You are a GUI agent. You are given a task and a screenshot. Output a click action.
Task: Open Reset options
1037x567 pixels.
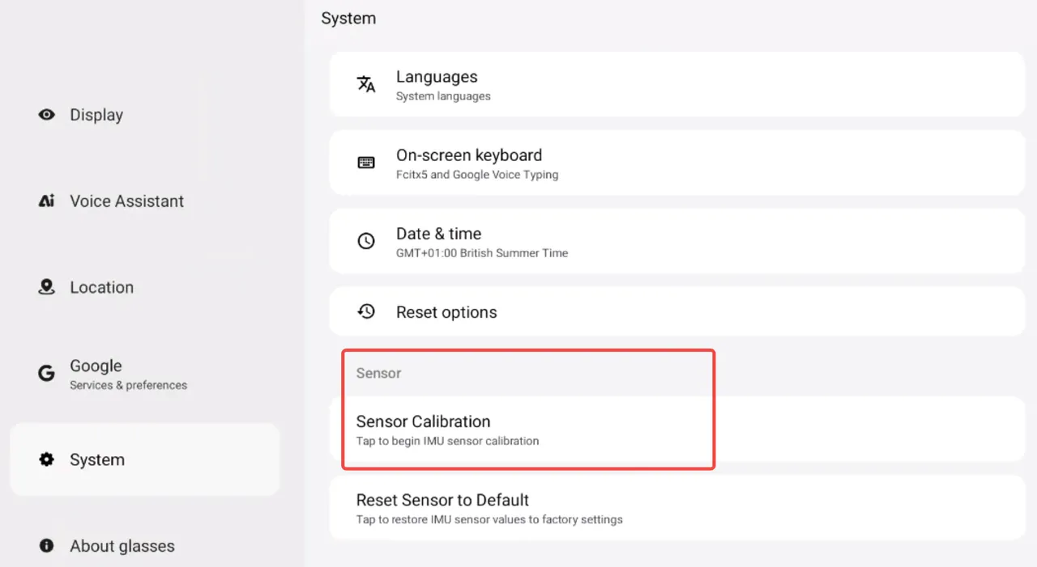tap(676, 311)
